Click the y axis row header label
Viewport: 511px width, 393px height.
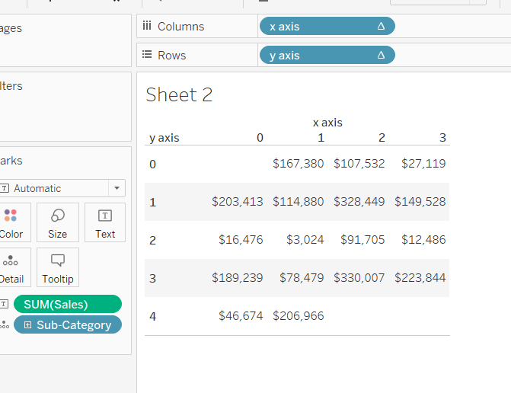164,138
